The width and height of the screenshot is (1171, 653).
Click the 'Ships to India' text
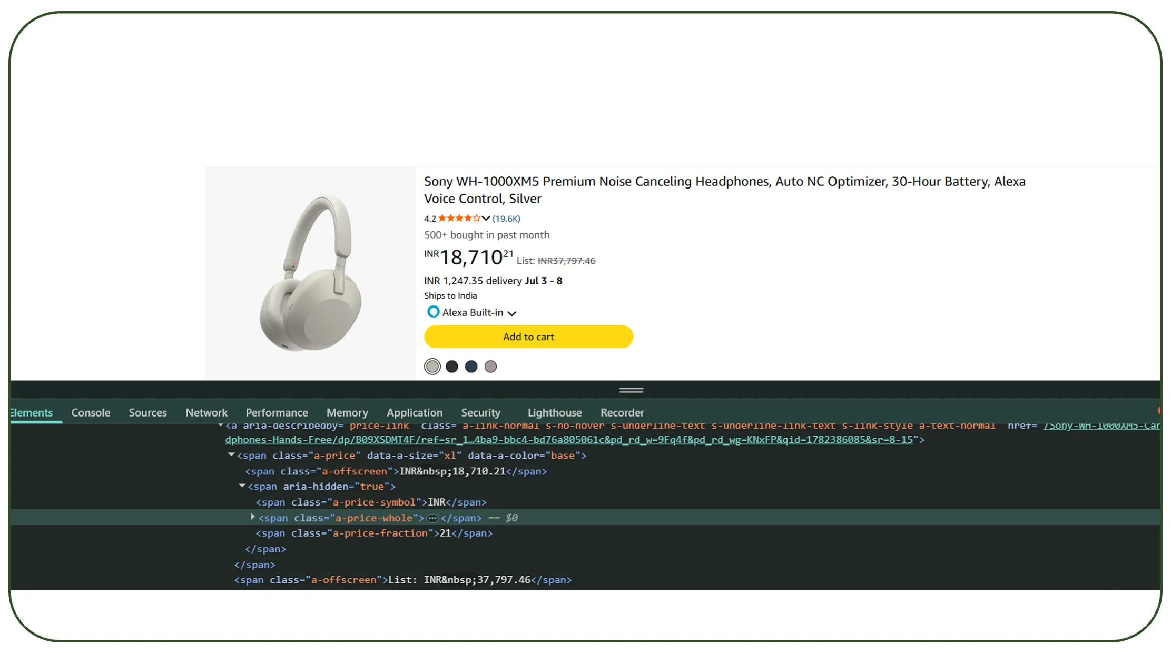coord(450,296)
